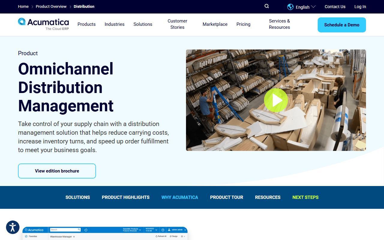Open the accessibility widget icon
The height and width of the screenshot is (240, 384).
point(13,227)
